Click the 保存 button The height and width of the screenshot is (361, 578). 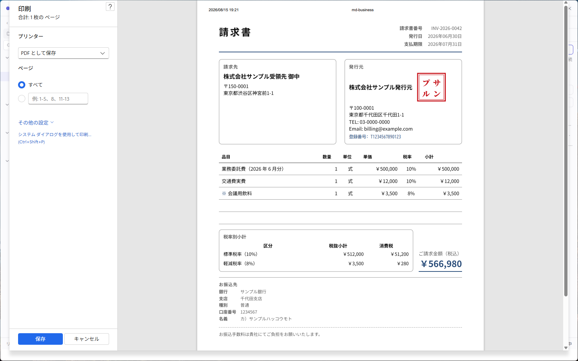pyautogui.click(x=40, y=339)
